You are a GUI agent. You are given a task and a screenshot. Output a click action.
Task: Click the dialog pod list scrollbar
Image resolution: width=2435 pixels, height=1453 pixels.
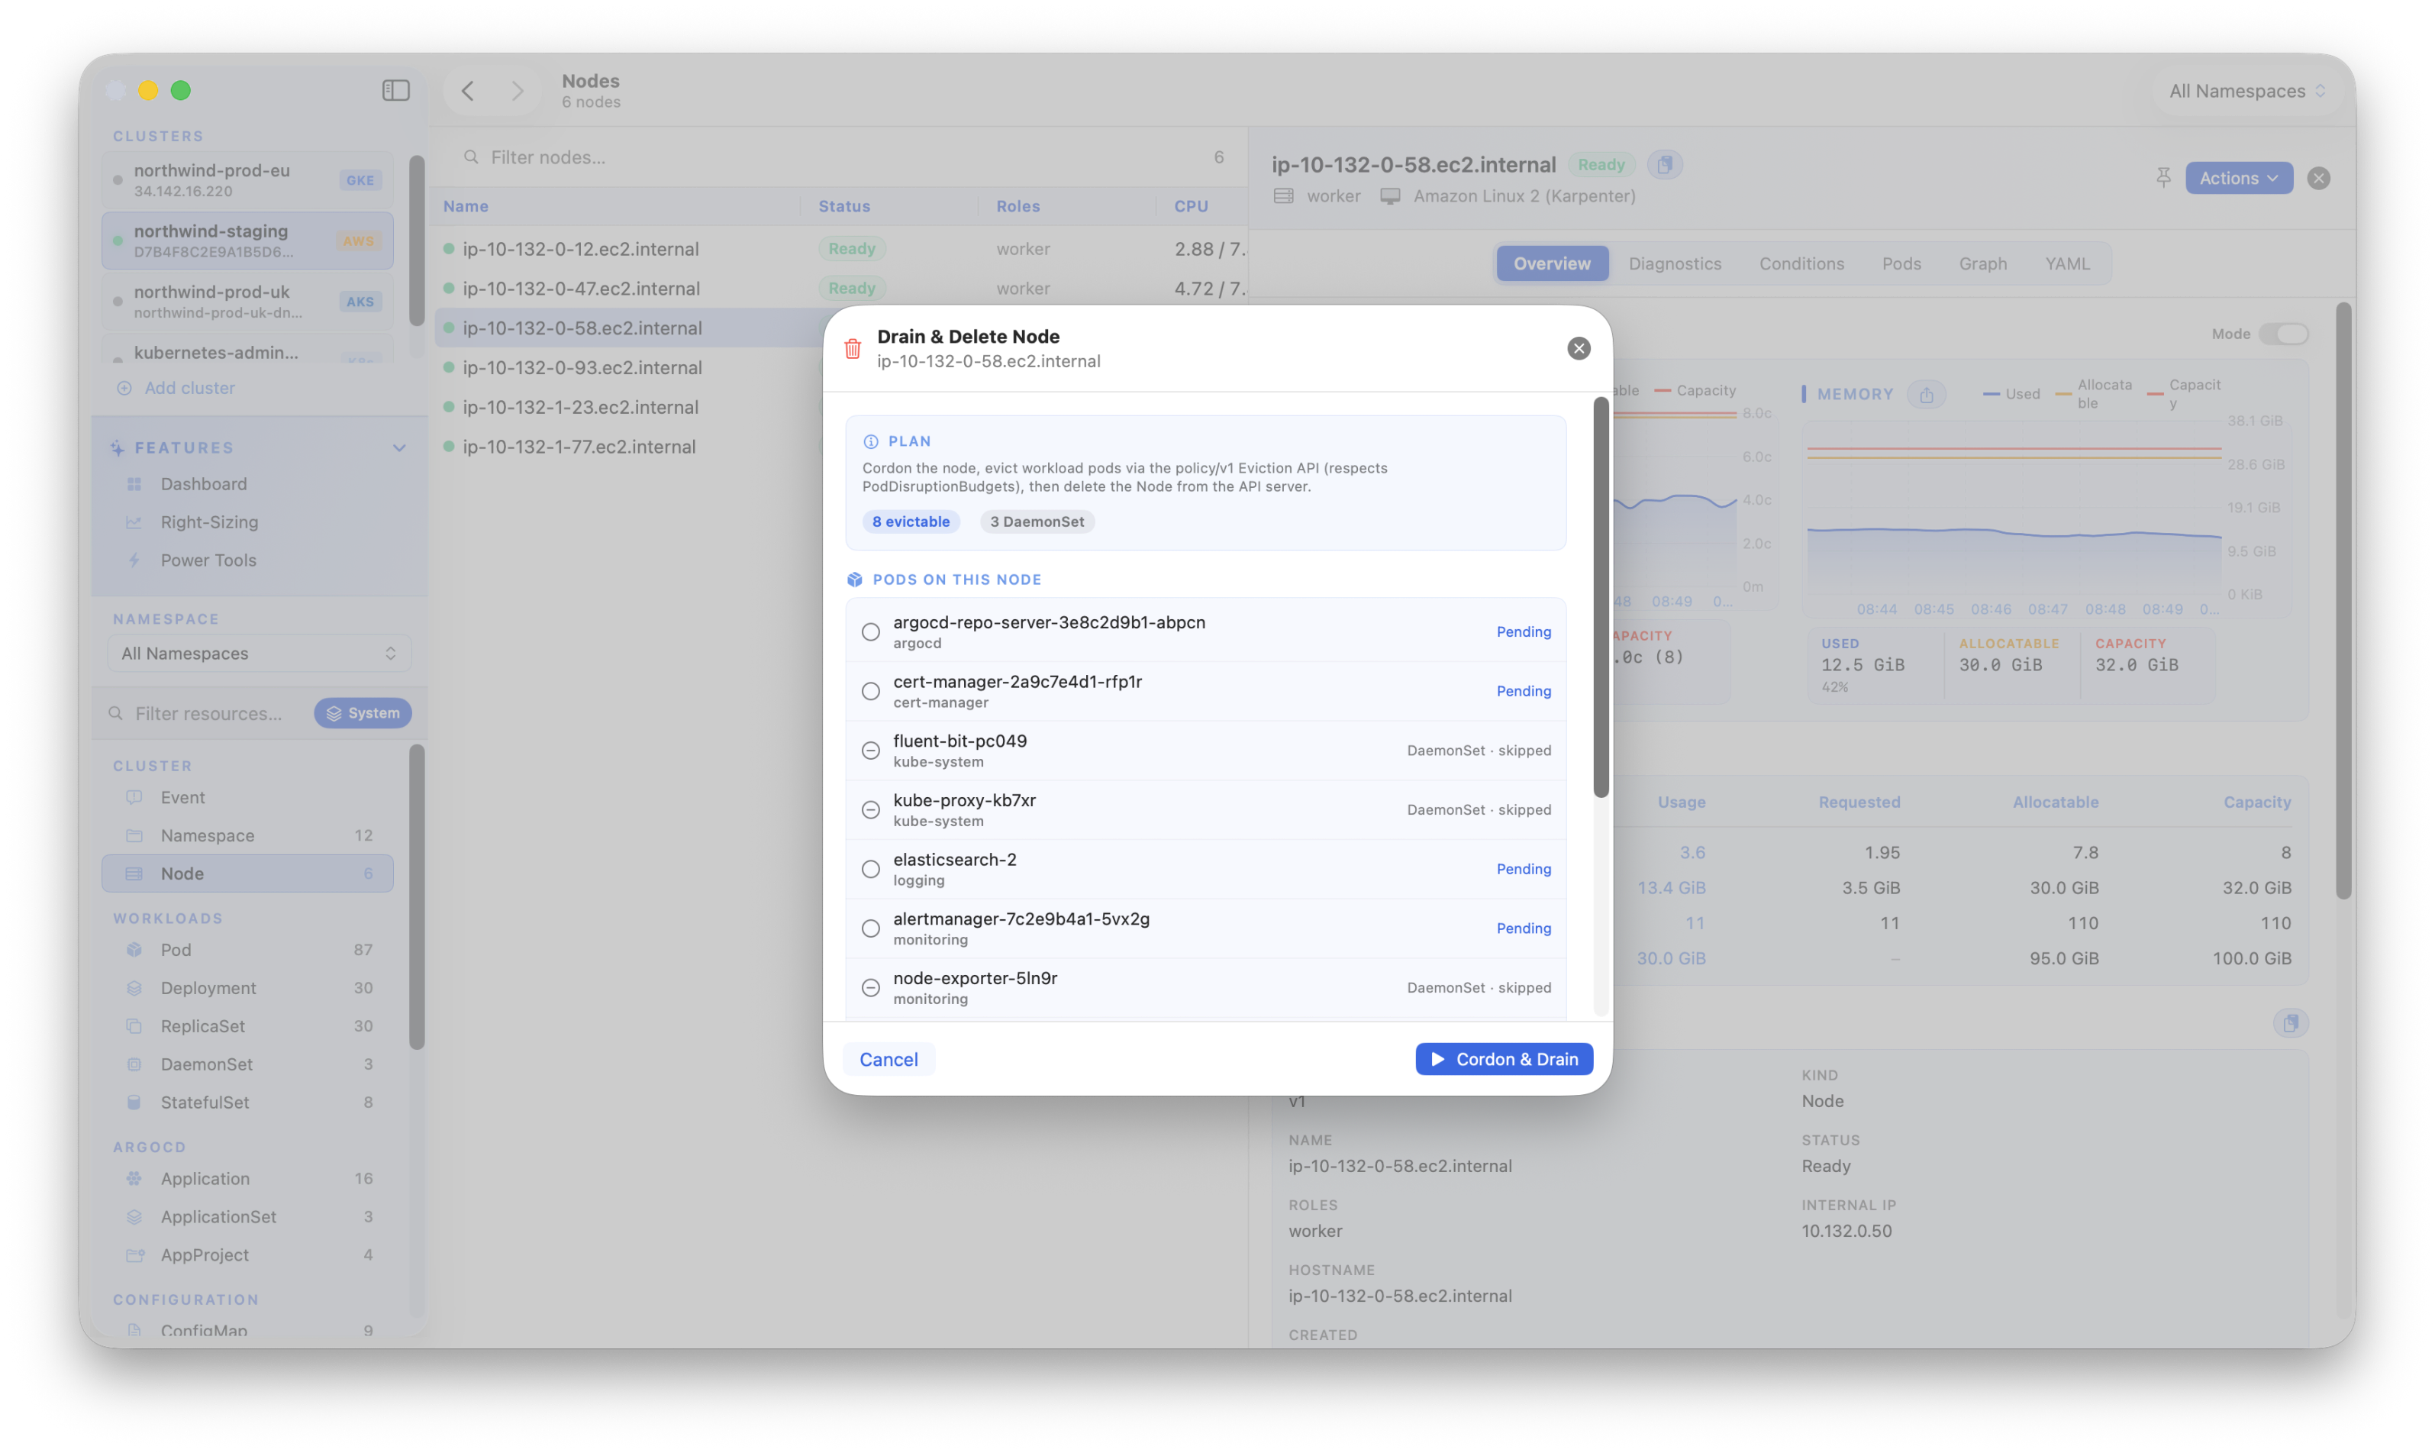click(x=1600, y=597)
